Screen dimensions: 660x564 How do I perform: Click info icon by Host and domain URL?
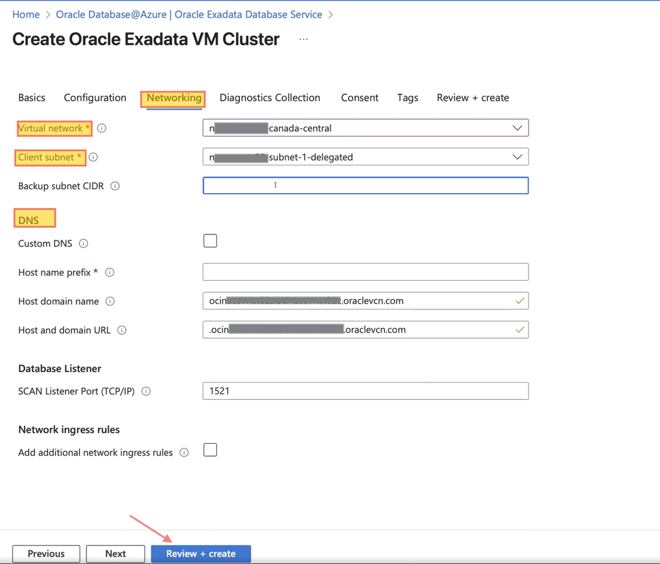pos(122,330)
